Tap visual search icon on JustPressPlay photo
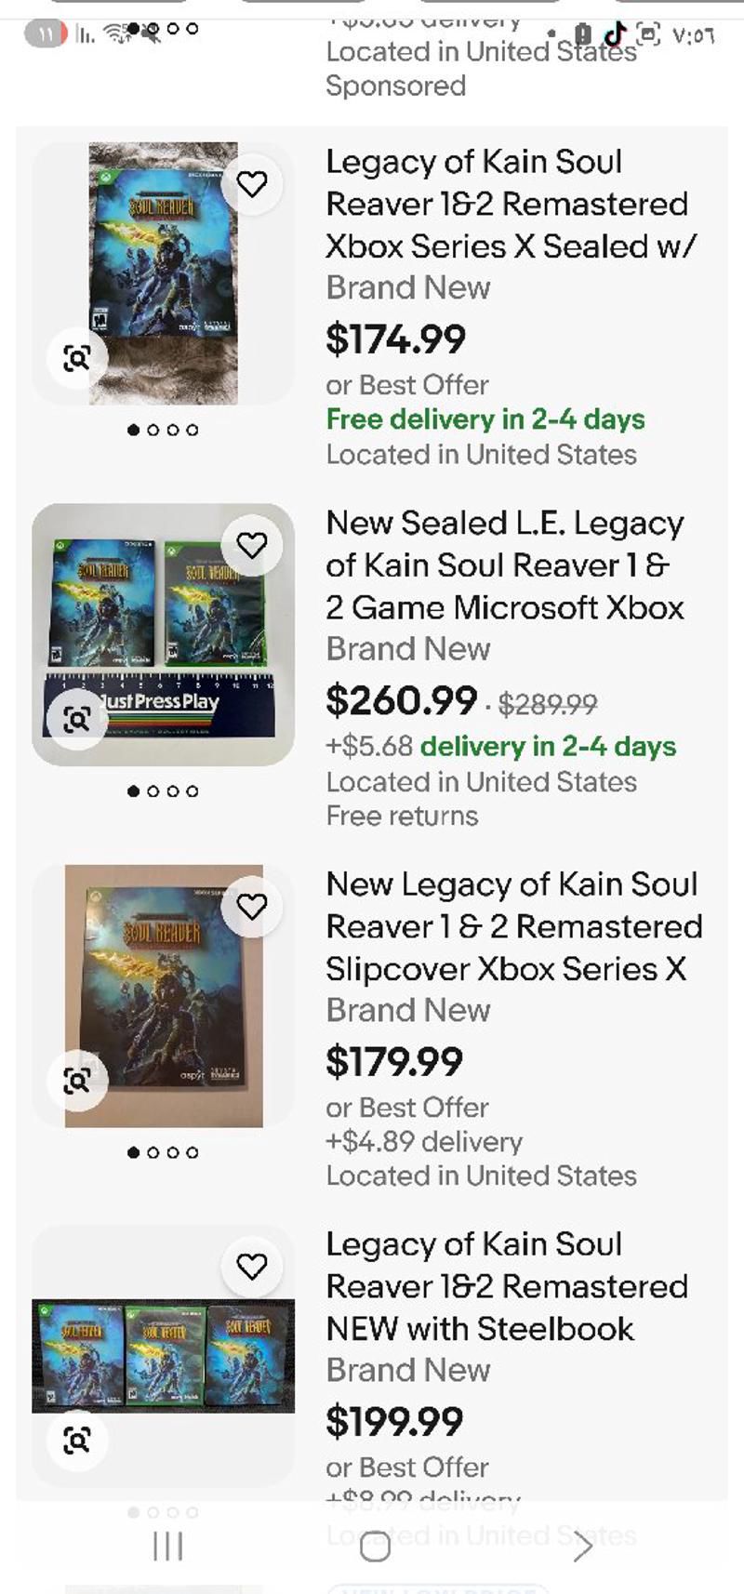744x1594 pixels. tap(77, 719)
